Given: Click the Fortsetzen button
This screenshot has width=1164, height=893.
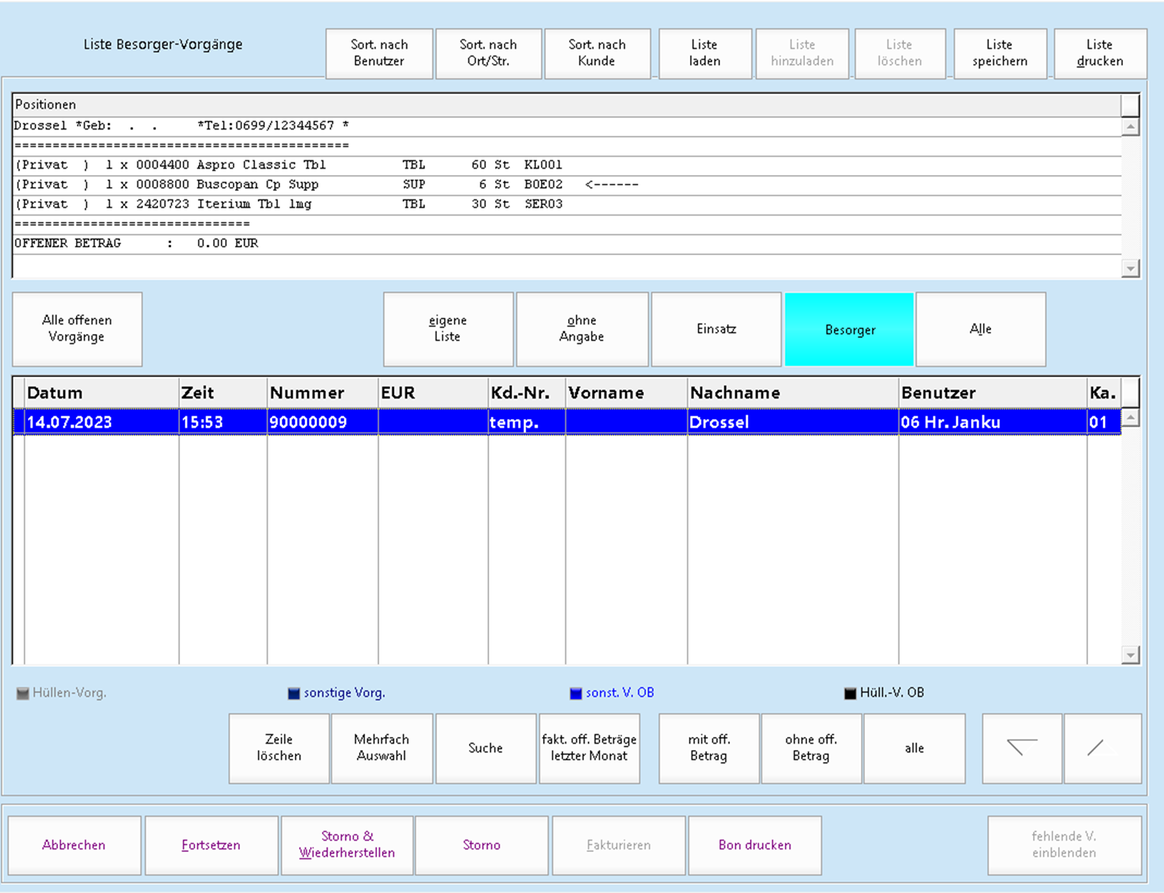Looking at the screenshot, I should [x=211, y=845].
